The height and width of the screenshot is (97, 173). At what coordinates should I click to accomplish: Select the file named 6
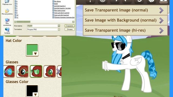16,6
